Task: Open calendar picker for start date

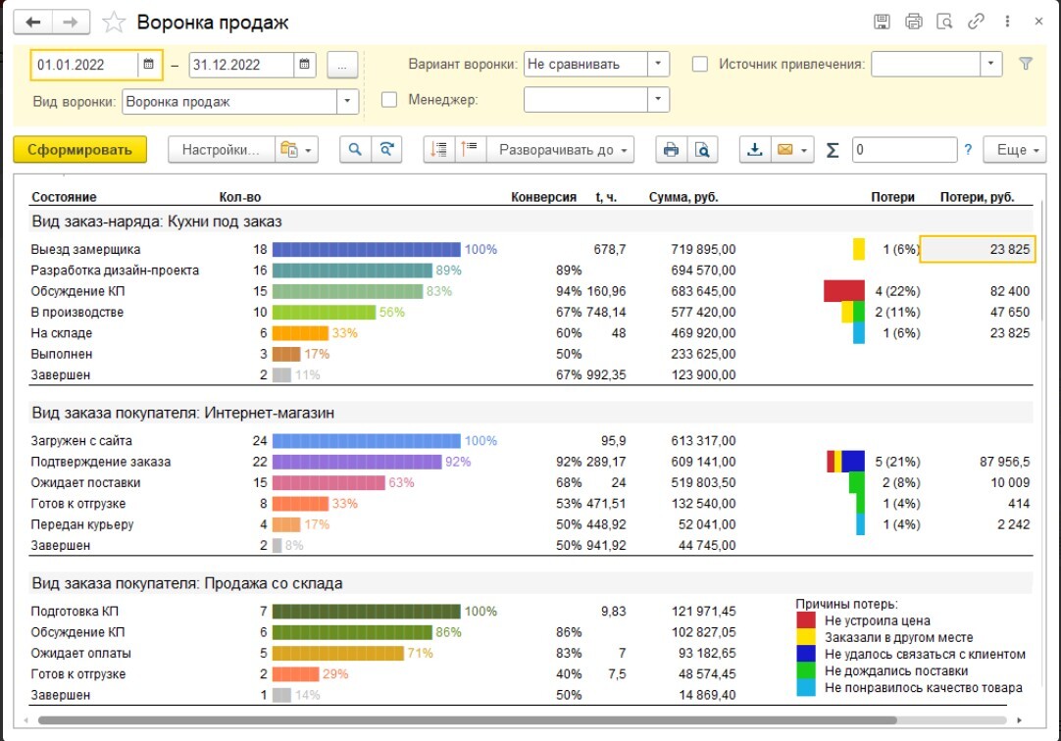Action: [149, 65]
